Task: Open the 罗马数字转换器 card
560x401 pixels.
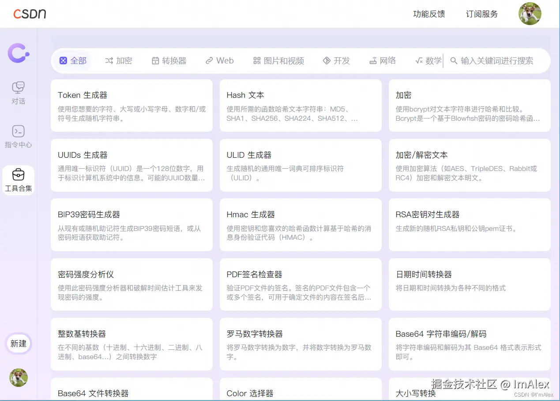Action: point(301,344)
